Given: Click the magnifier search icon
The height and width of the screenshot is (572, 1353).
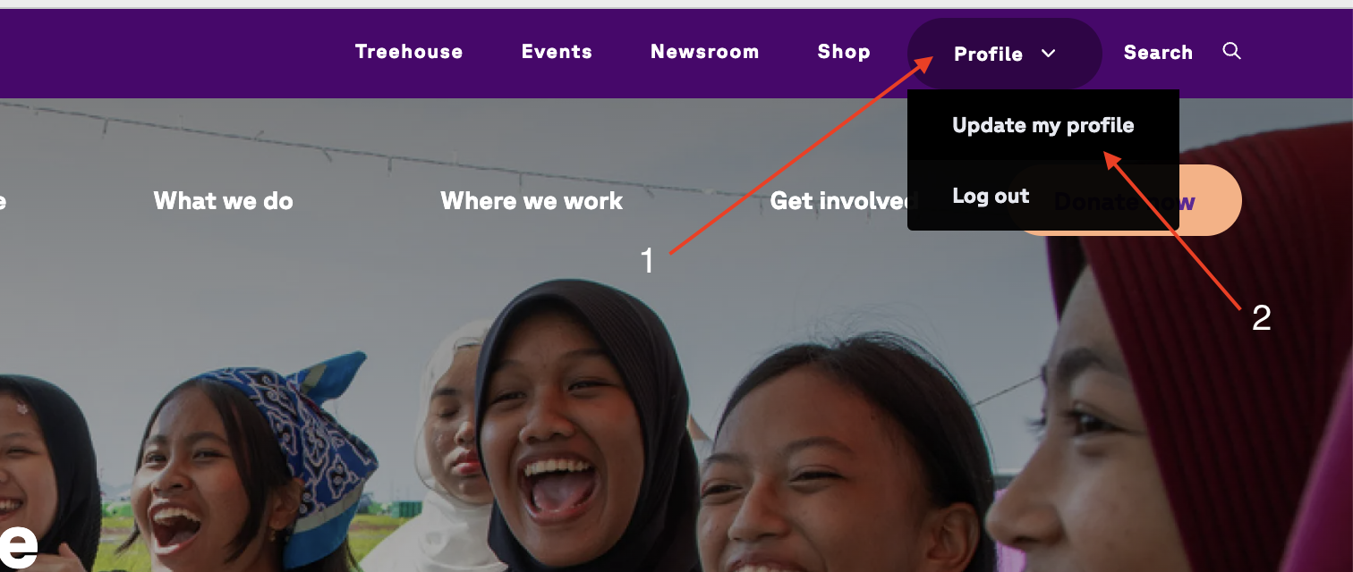Looking at the screenshot, I should (x=1232, y=51).
